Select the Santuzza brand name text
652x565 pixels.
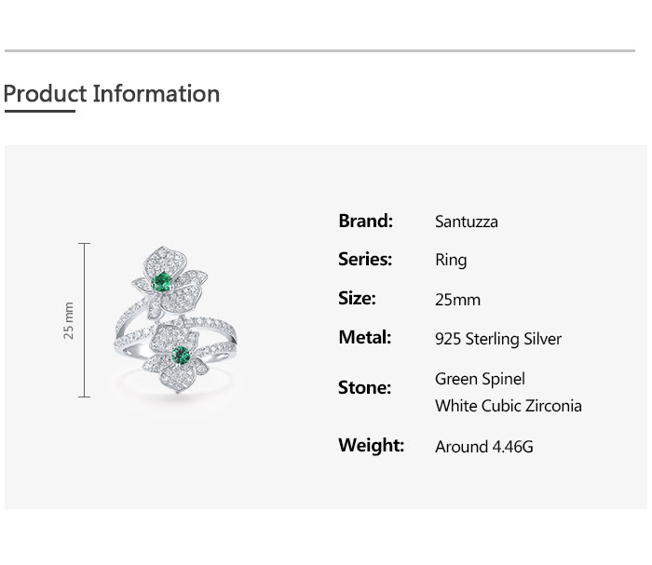[x=466, y=222]
